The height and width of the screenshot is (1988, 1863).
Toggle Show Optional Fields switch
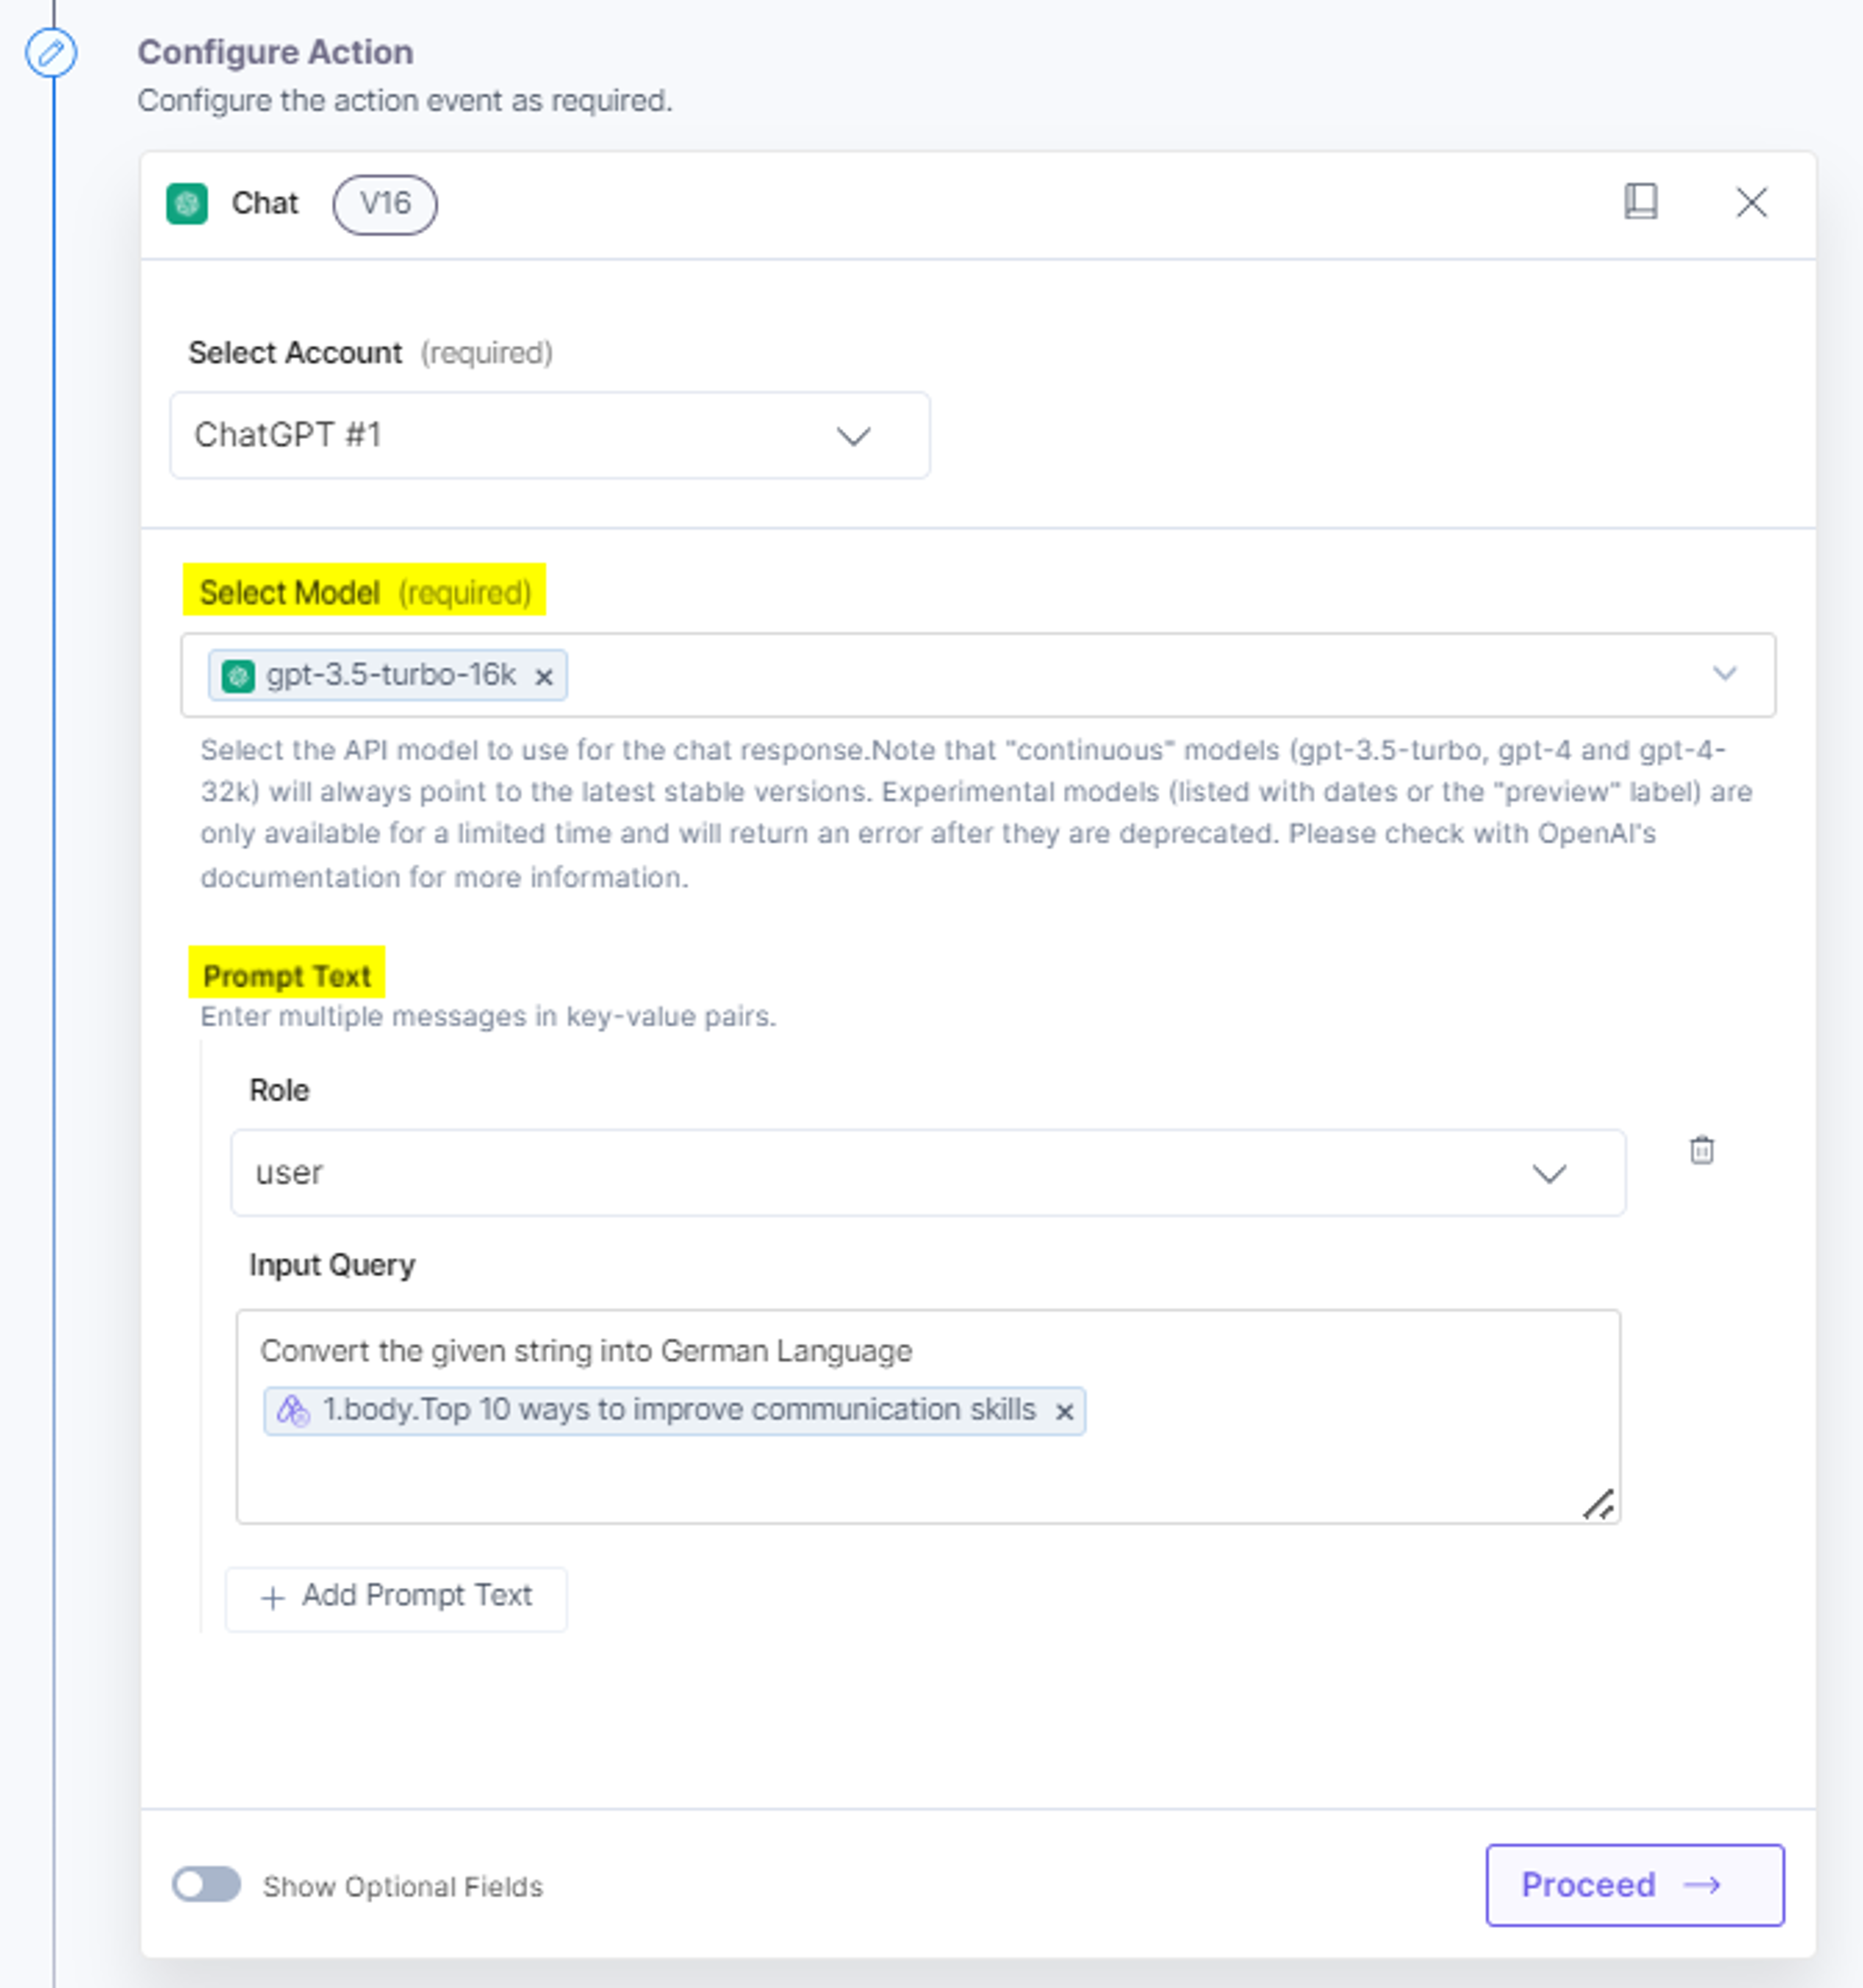(x=206, y=1885)
